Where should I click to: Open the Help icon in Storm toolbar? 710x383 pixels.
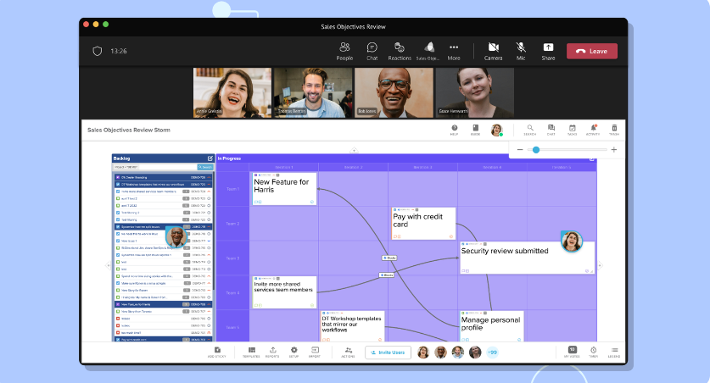[x=454, y=130]
